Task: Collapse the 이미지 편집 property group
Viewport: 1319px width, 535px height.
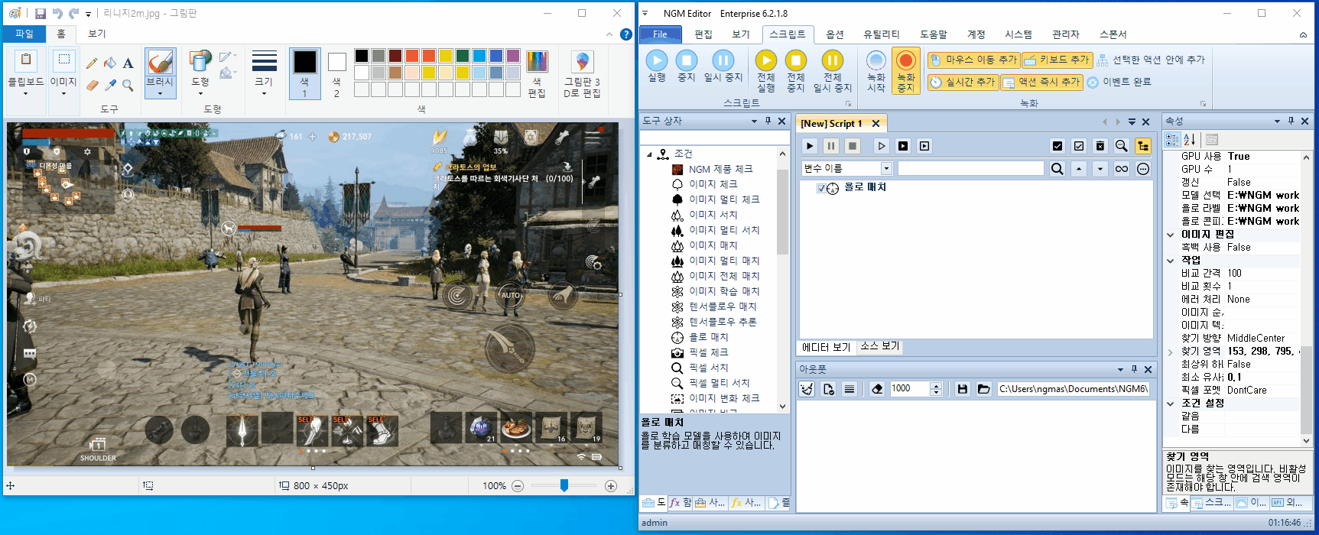Action: click(x=1171, y=235)
